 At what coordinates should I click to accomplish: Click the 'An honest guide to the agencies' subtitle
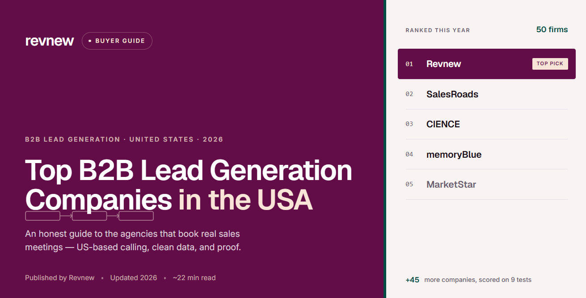click(133, 240)
